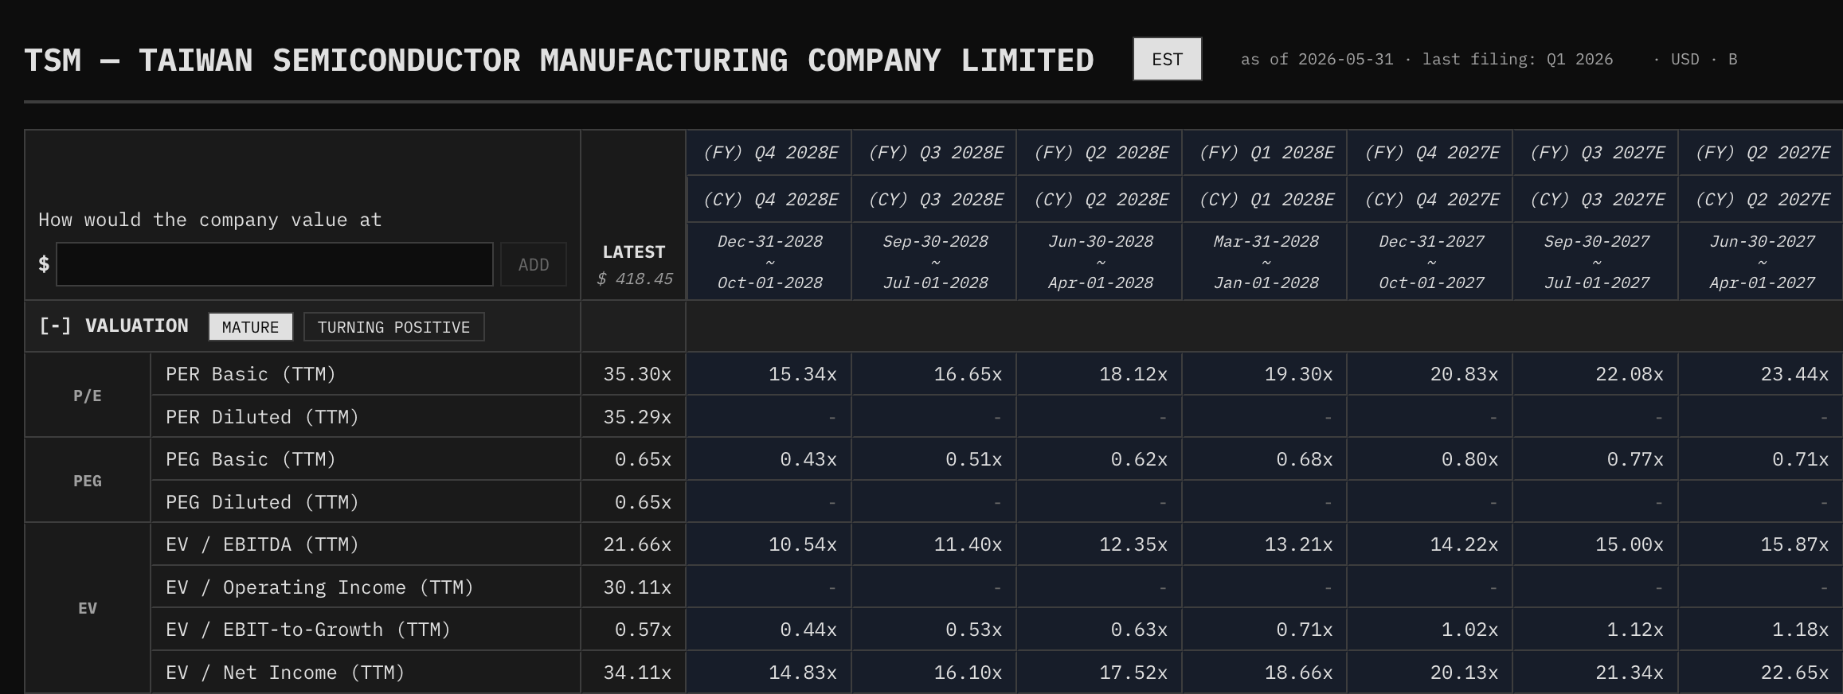This screenshot has width=1843, height=694.
Task: Click the PEG group label
Action: pyautogui.click(x=88, y=481)
